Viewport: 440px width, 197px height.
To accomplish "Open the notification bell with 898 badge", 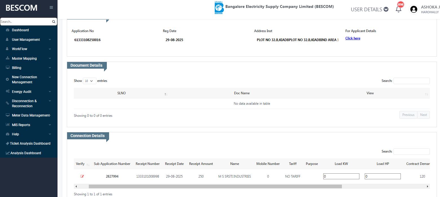I will point(399,9).
